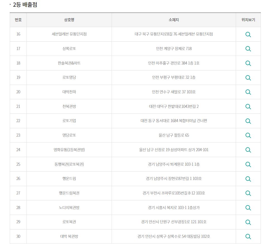The width and height of the screenshot is (267, 249).
Task: Select address 인천 계양구 장제로 718
Action: [174, 49]
